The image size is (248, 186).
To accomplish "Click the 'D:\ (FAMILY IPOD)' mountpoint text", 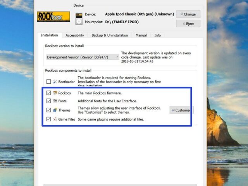I will coord(122,22).
